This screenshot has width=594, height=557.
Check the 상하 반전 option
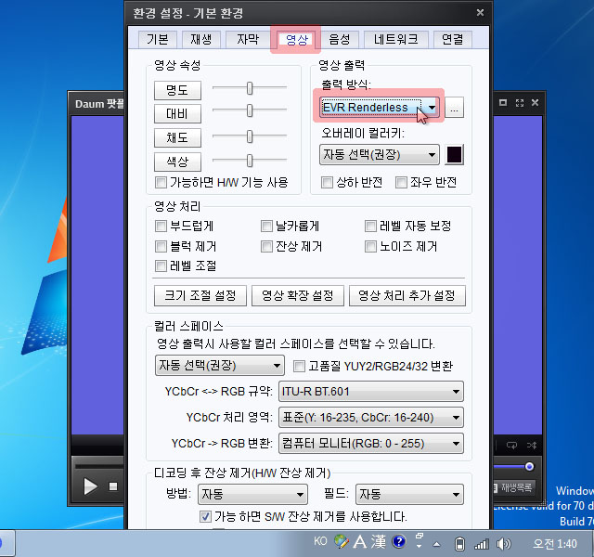pyautogui.click(x=327, y=183)
